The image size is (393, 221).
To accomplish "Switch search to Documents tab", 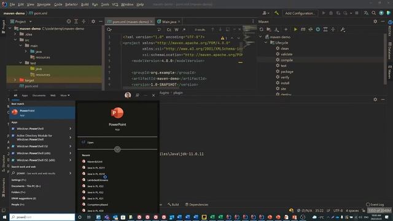I will 39,96.
